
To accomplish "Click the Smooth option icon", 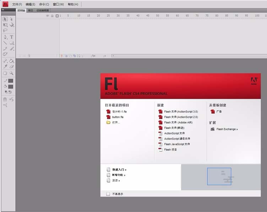I will (x=11, y=99).
